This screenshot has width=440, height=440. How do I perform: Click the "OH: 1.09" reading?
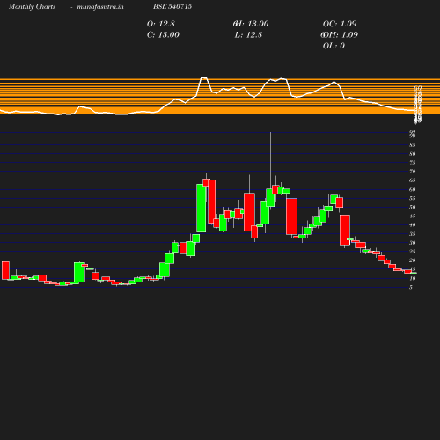pos(340,35)
